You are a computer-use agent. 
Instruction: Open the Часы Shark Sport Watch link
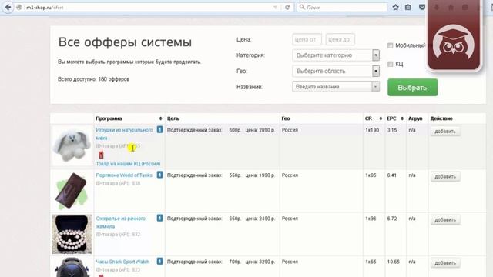coord(122,262)
